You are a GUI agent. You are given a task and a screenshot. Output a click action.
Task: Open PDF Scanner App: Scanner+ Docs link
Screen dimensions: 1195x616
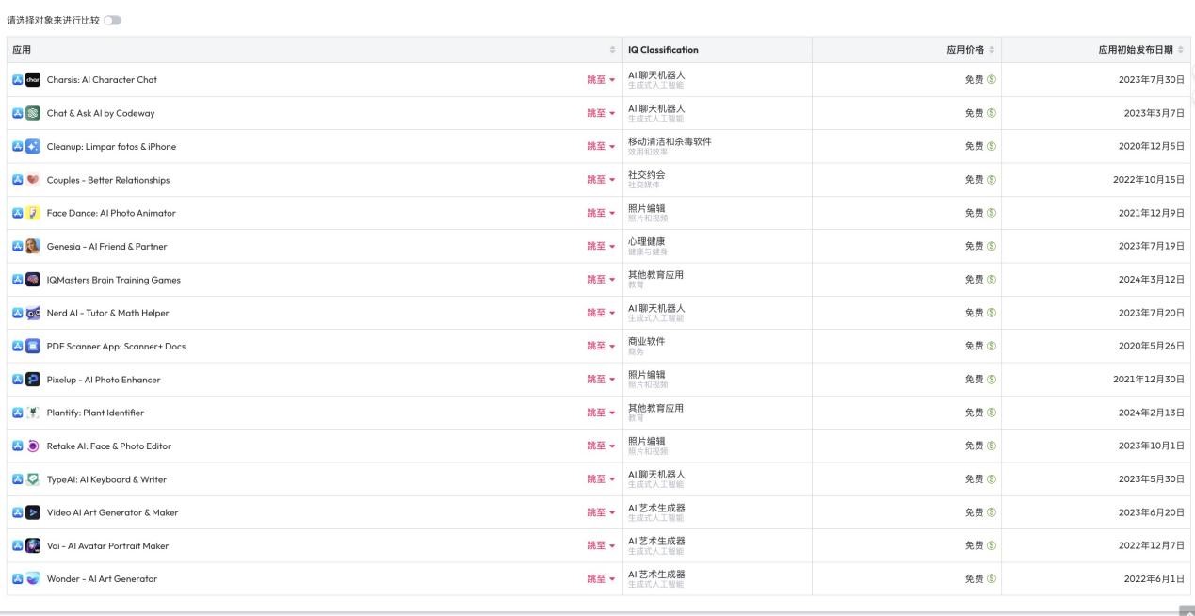[x=116, y=347]
